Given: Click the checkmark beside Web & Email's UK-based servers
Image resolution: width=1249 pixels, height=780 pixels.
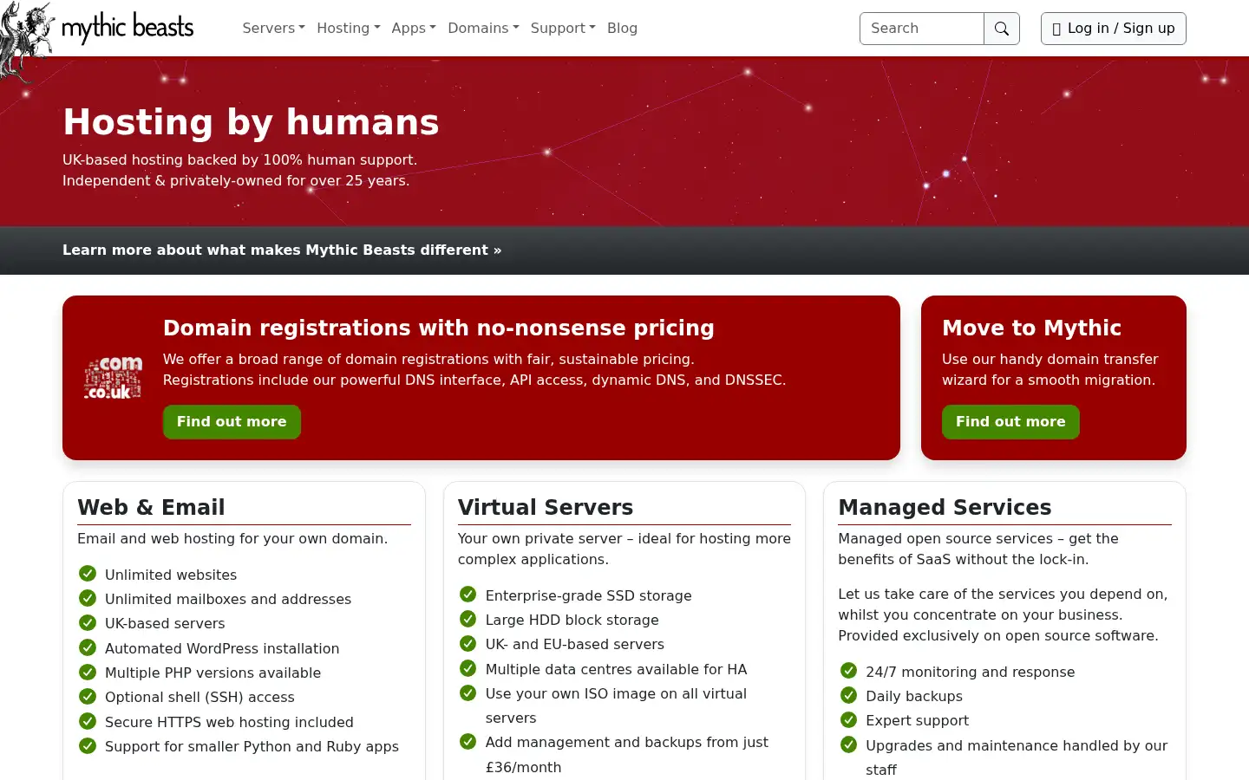Looking at the screenshot, I should 88,622.
